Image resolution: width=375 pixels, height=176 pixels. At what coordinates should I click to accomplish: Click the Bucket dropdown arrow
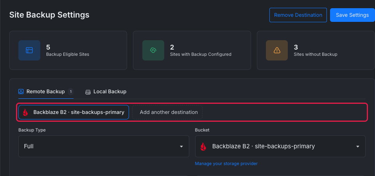[x=358, y=147]
